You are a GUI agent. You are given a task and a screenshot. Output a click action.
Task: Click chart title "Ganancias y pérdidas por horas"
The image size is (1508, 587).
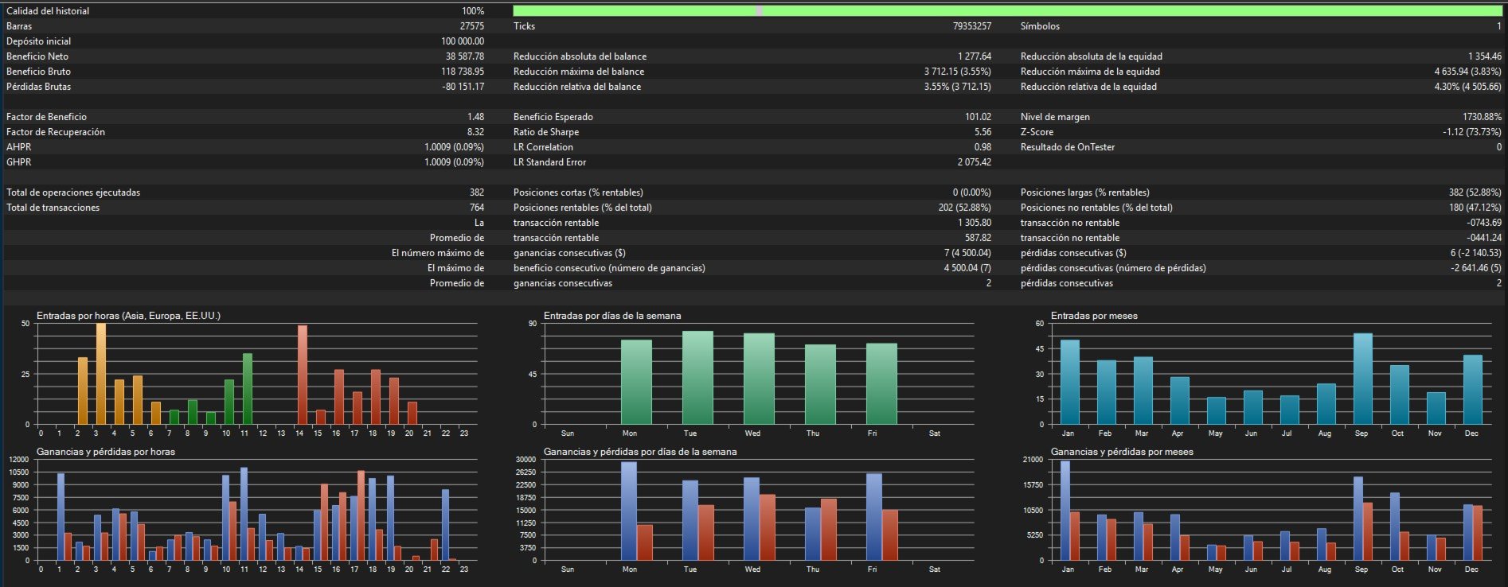106,452
